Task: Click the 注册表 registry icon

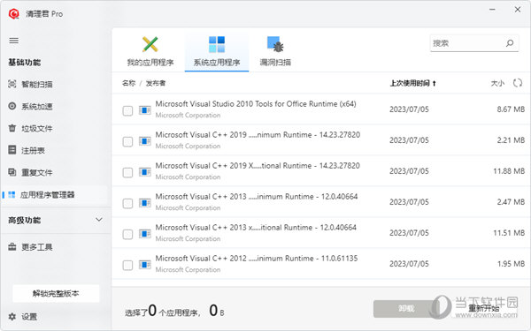Action: click(12, 150)
